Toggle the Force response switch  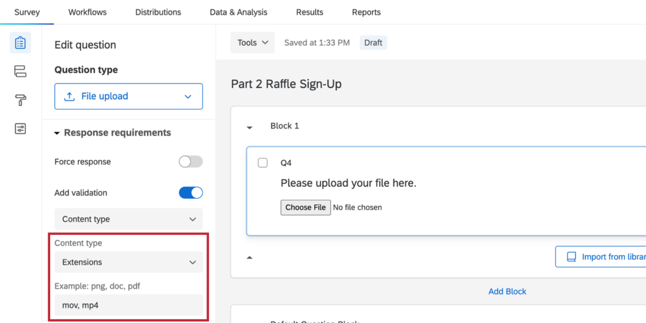point(191,161)
